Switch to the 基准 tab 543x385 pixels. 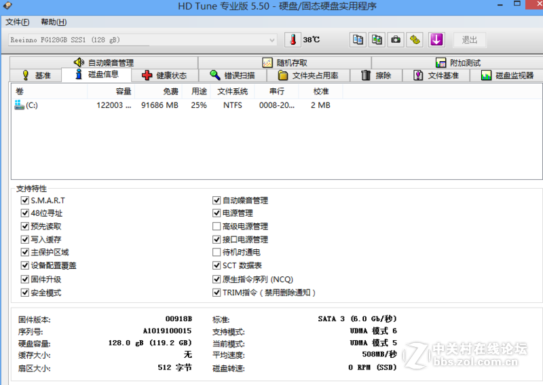tap(36, 75)
